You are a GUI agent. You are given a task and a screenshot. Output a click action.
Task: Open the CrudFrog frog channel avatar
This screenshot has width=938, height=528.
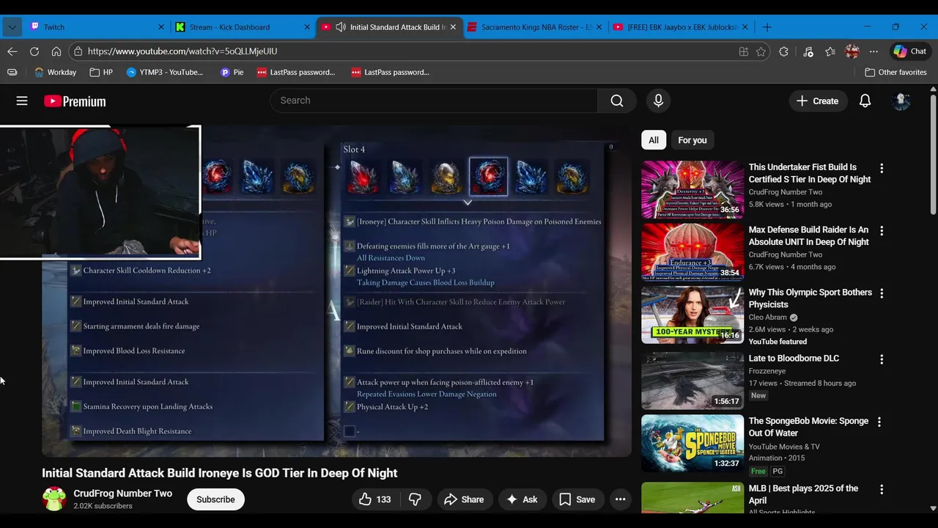(54, 499)
